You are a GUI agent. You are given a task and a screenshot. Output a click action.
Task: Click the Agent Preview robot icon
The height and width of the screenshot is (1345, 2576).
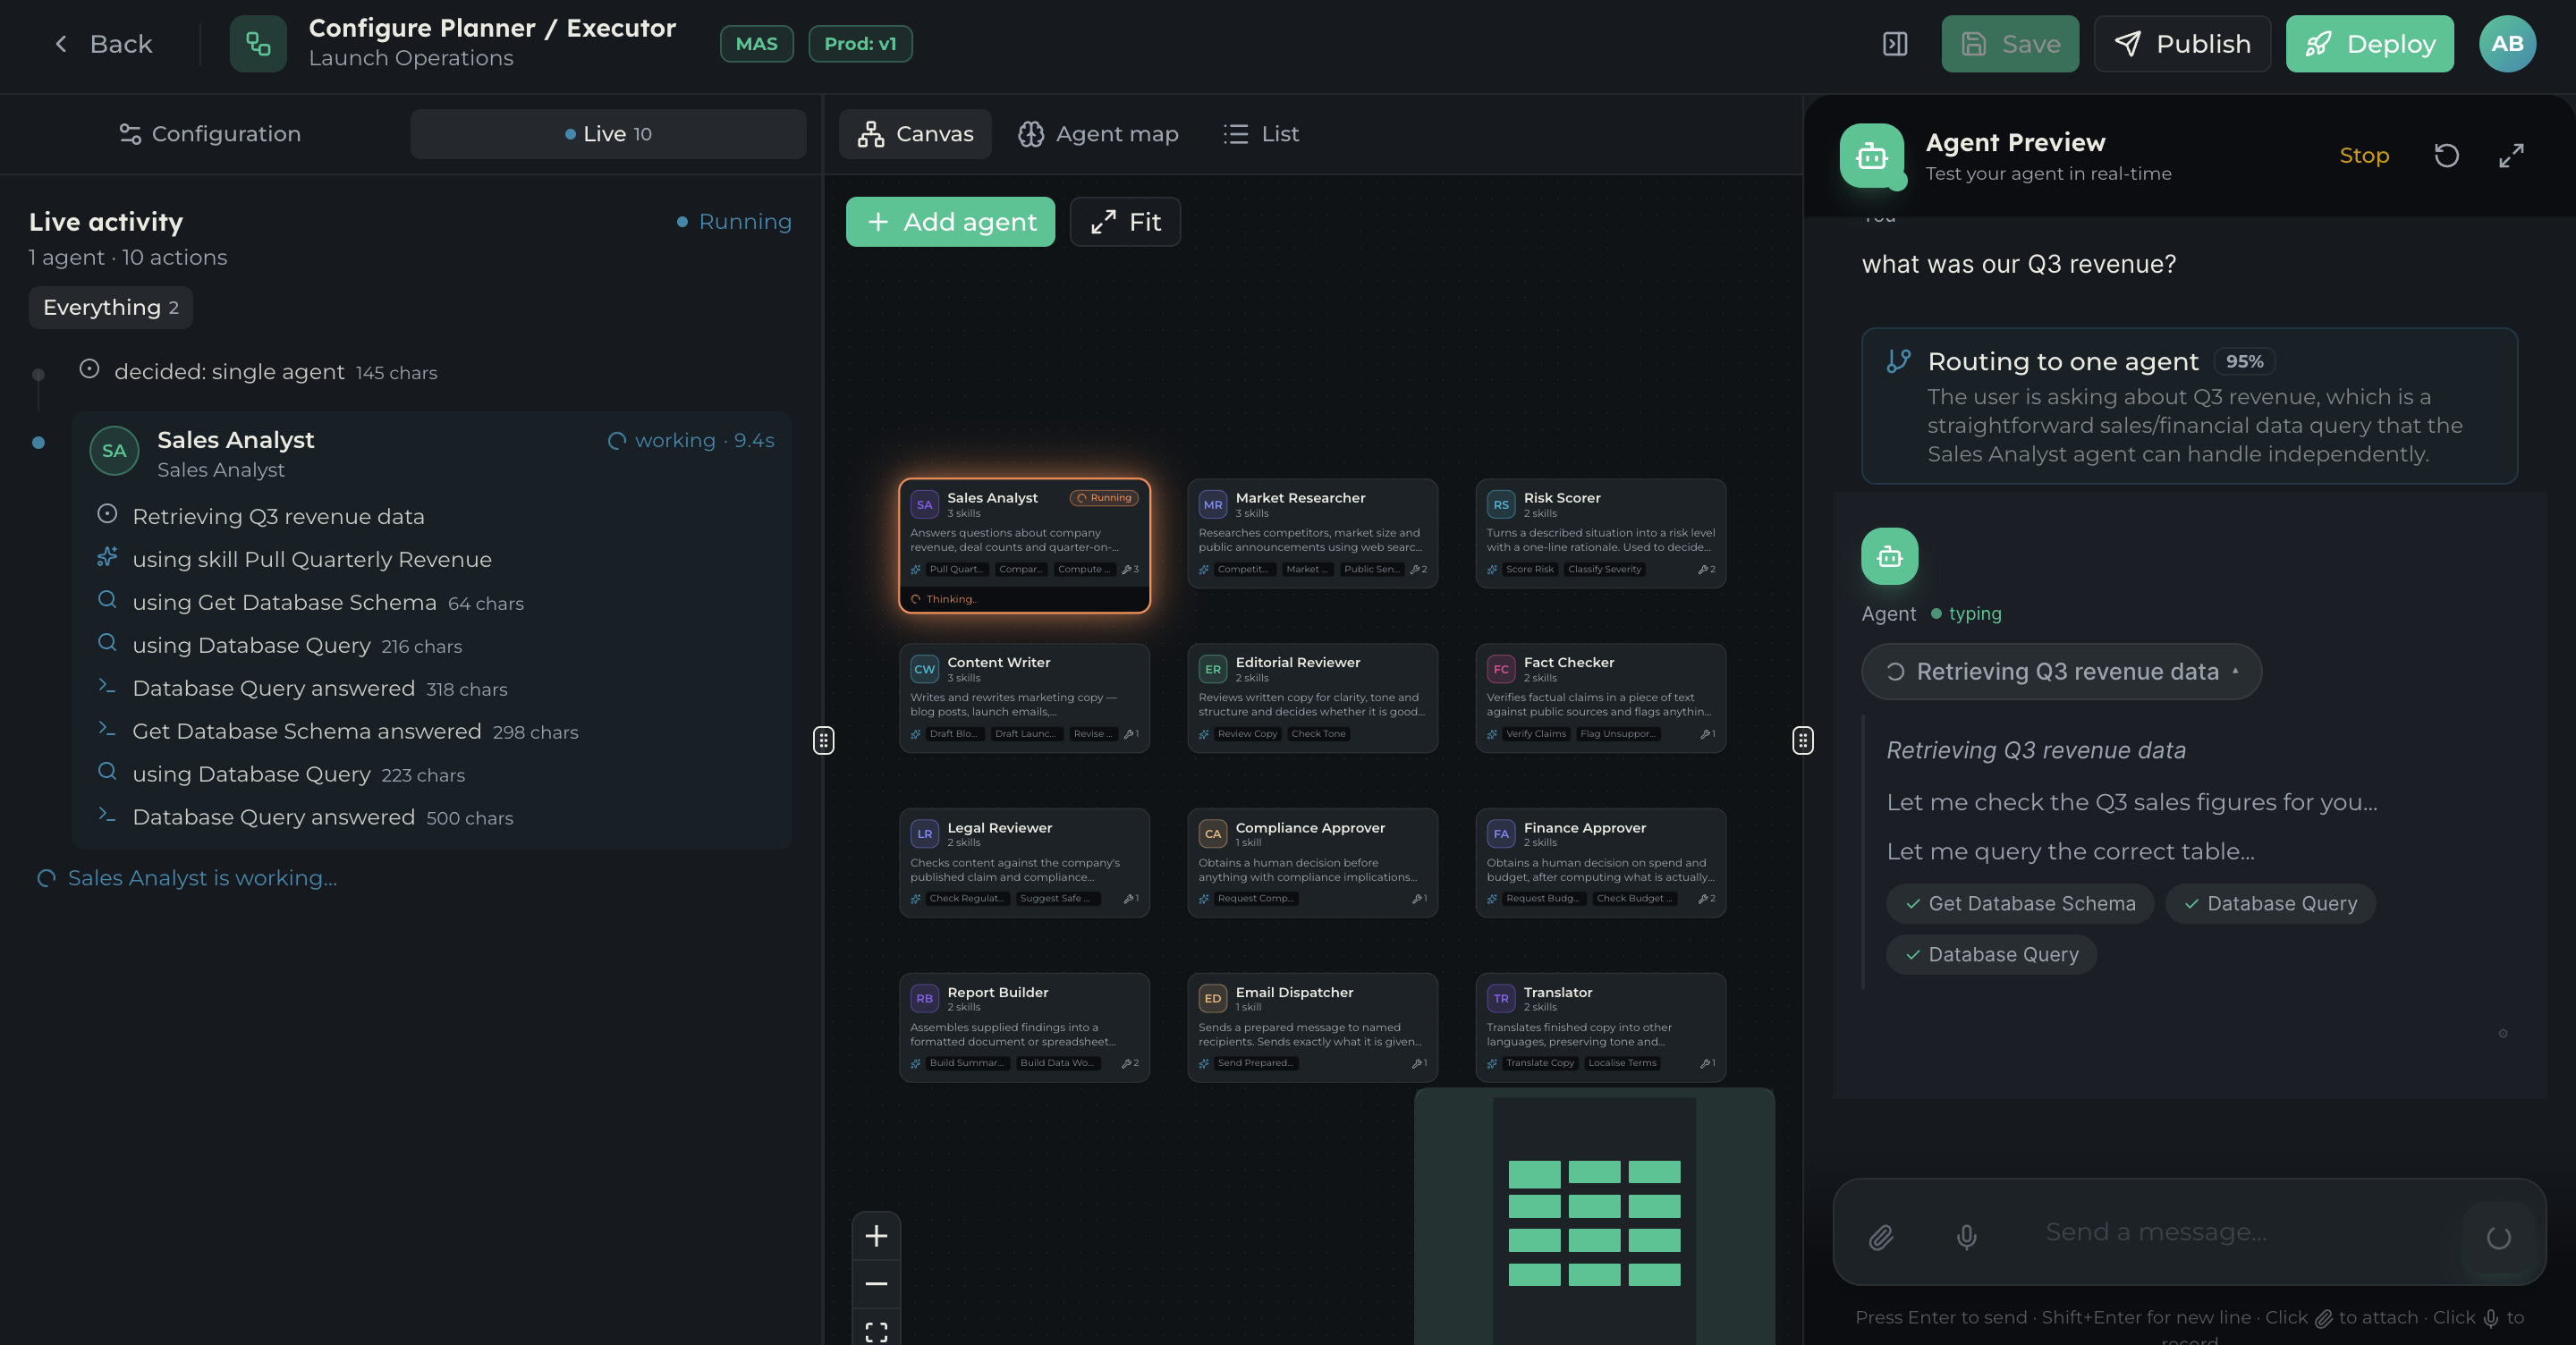1872,156
